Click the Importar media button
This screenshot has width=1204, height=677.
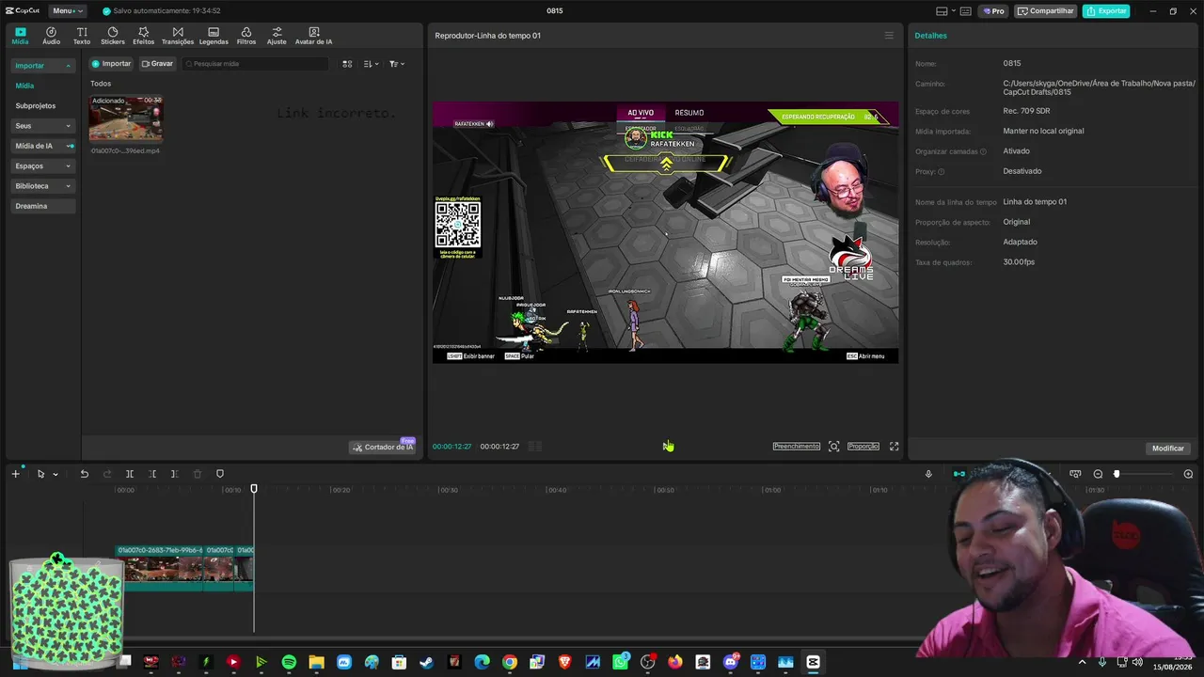(x=111, y=64)
